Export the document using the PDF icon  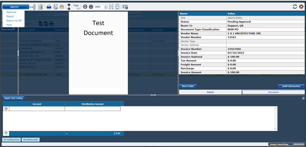(x=55, y=7)
